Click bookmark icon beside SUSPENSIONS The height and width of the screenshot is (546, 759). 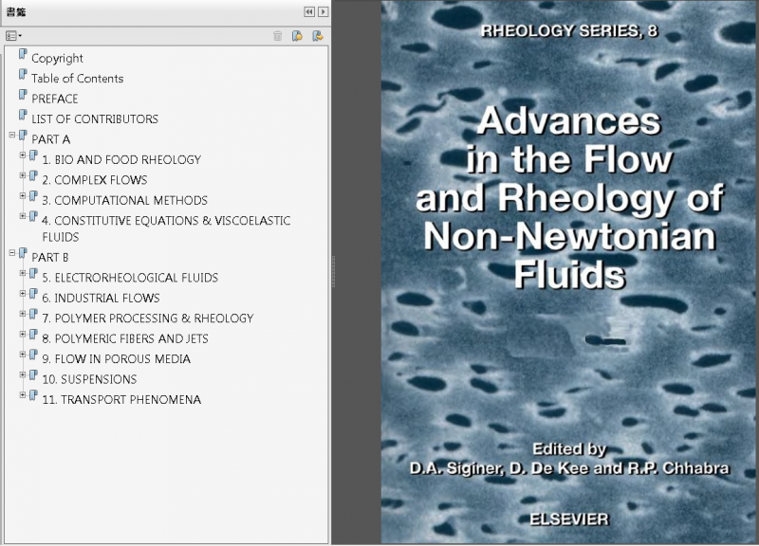tap(33, 375)
